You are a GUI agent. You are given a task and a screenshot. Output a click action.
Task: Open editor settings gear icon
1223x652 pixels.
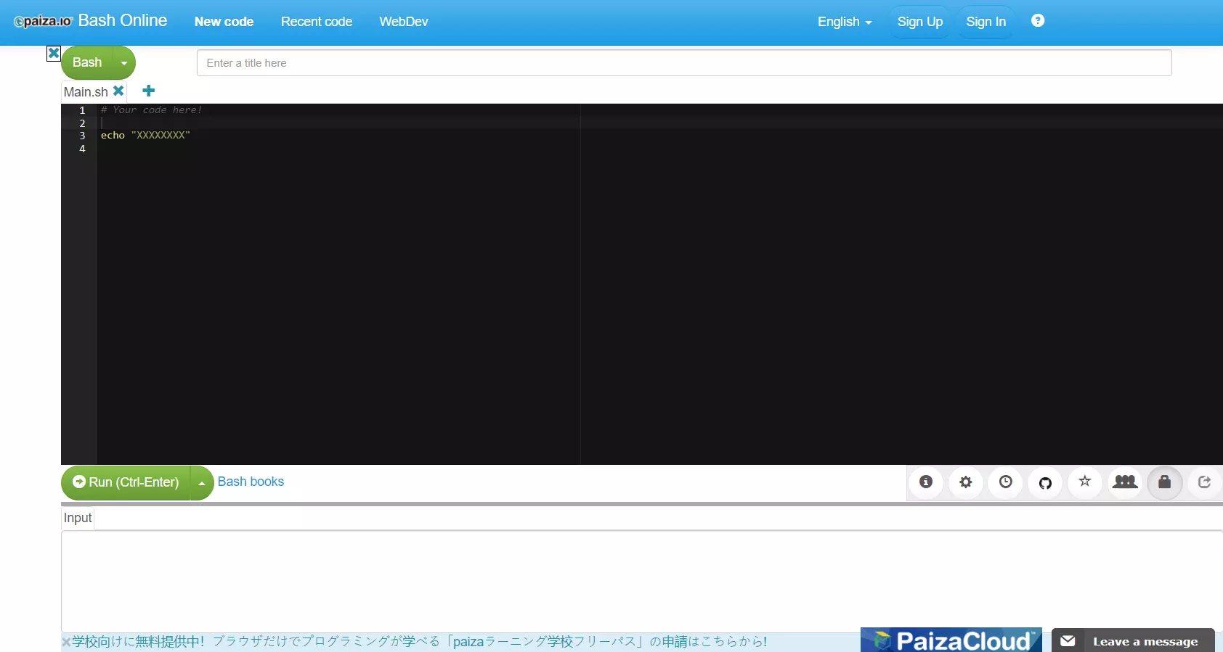[x=966, y=482]
